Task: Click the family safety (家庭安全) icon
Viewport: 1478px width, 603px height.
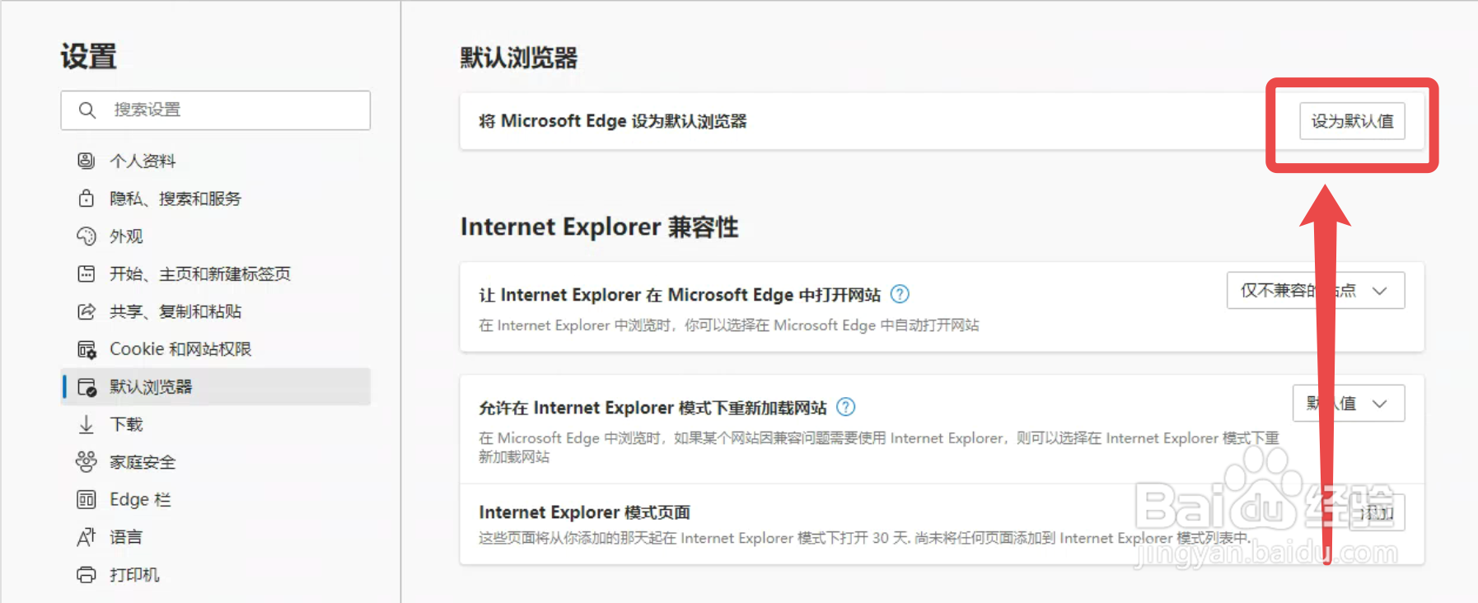Action: [x=87, y=462]
